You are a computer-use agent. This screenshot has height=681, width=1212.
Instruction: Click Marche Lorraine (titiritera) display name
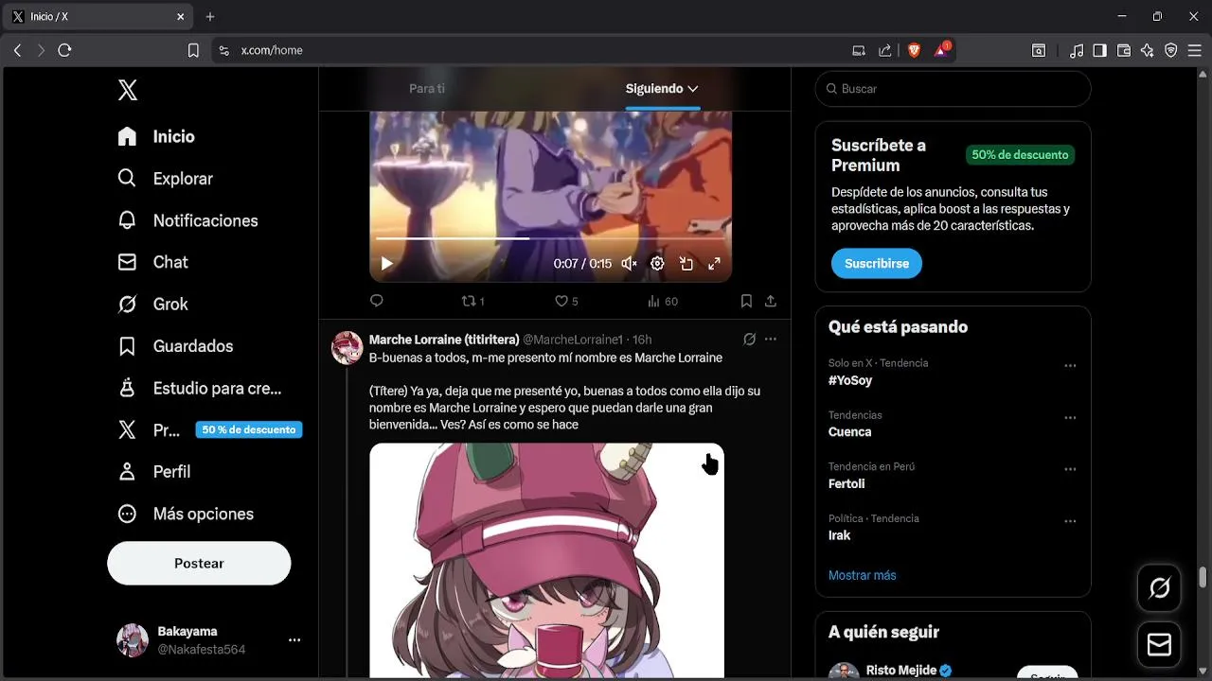(444, 340)
